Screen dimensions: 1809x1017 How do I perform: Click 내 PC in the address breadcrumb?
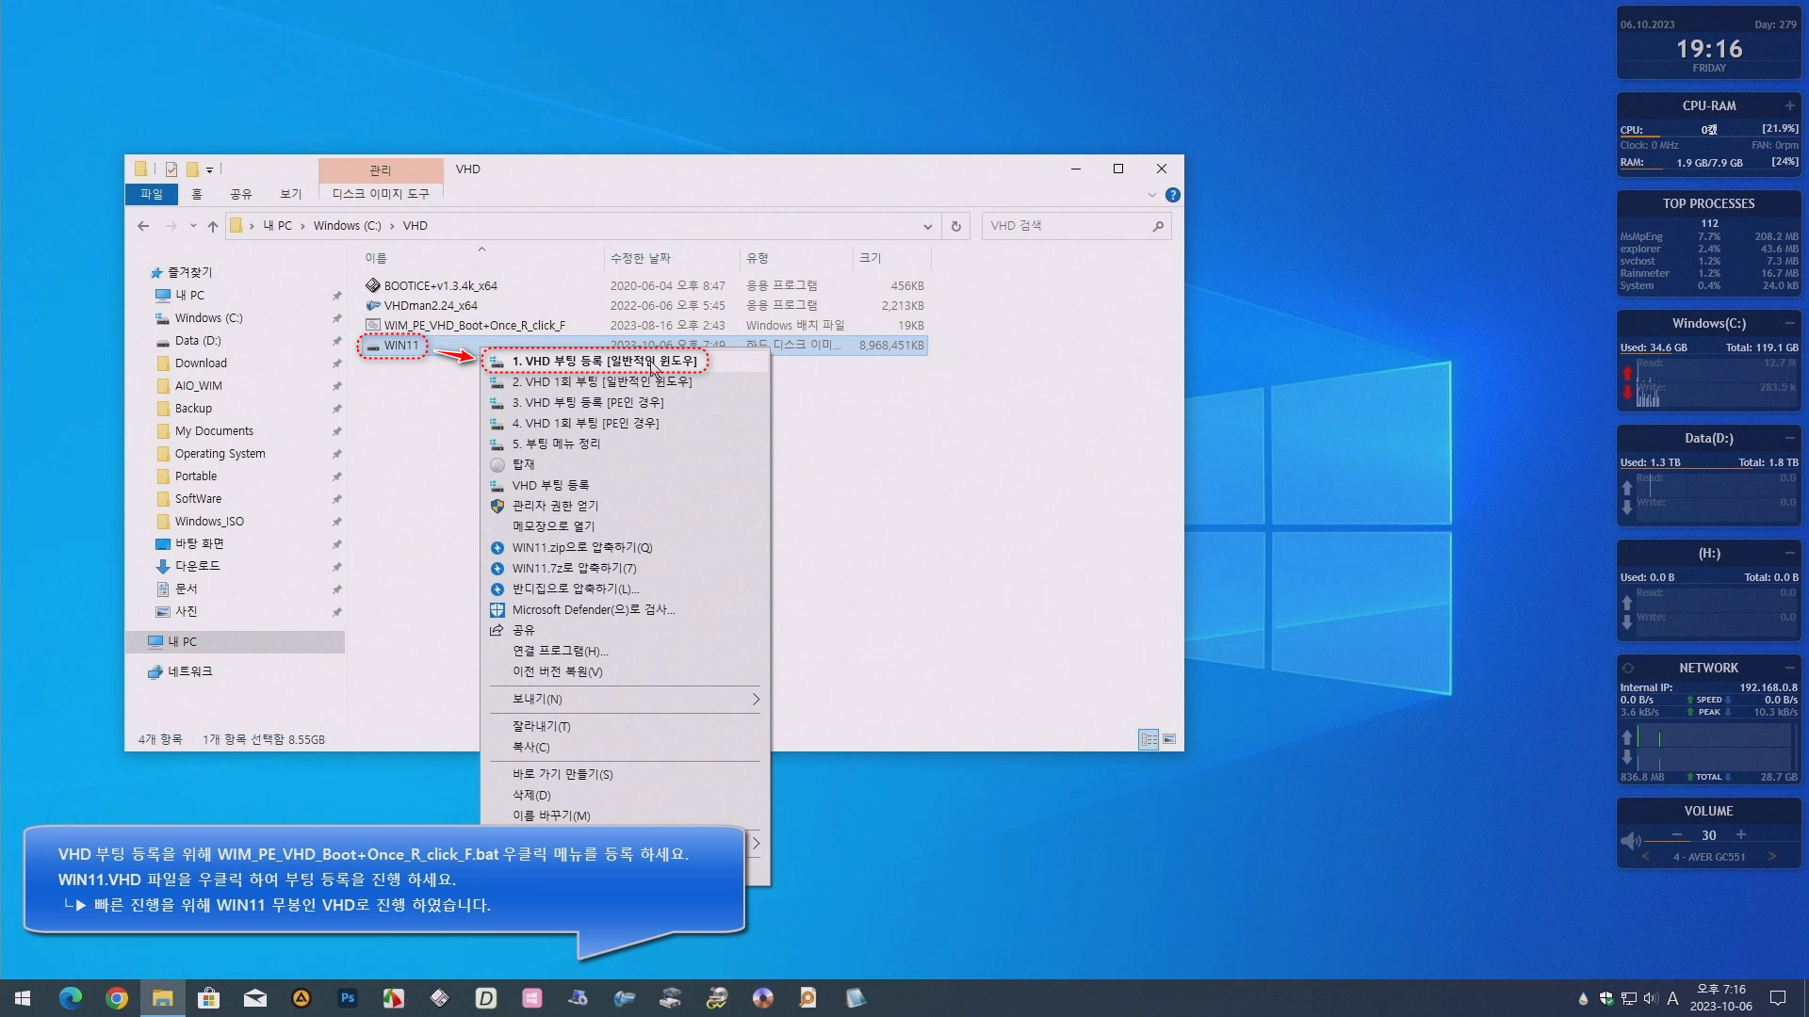tap(277, 226)
